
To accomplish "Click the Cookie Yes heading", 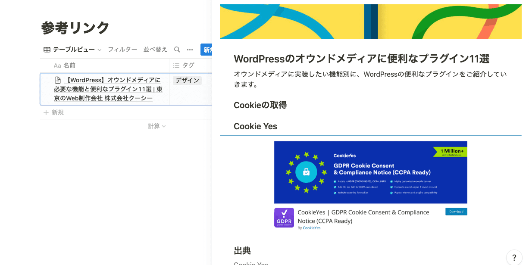I will tap(255, 126).
